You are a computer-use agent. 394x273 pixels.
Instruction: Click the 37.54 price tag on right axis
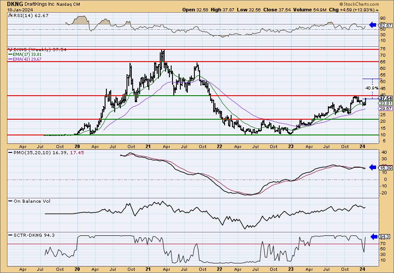pyautogui.click(x=386, y=98)
